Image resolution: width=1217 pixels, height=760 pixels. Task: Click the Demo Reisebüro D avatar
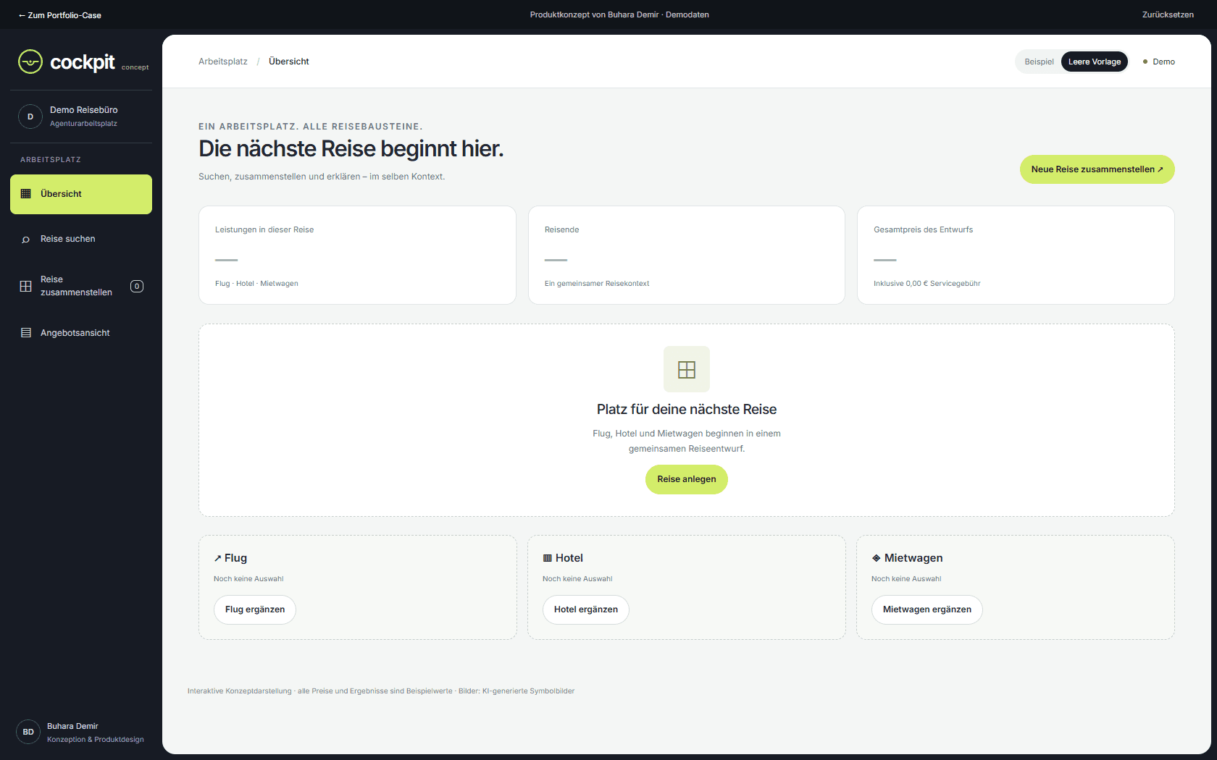tap(30, 117)
